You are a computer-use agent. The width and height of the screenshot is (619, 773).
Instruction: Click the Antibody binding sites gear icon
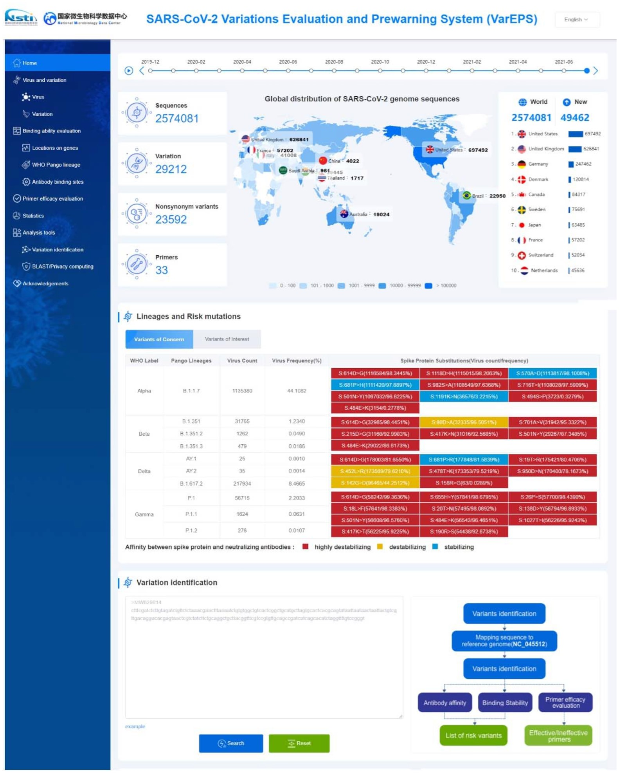pyautogui.click(x=26, y=182)
